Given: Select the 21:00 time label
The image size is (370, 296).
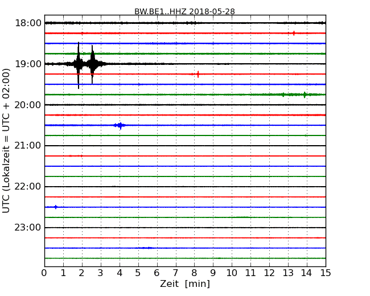Looking at the screenshot, I should [x=28, y=146].
